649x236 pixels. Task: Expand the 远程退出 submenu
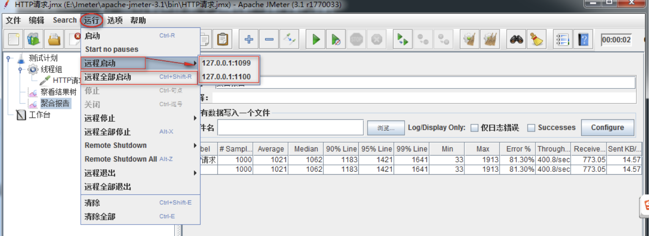tap(140, 173)
